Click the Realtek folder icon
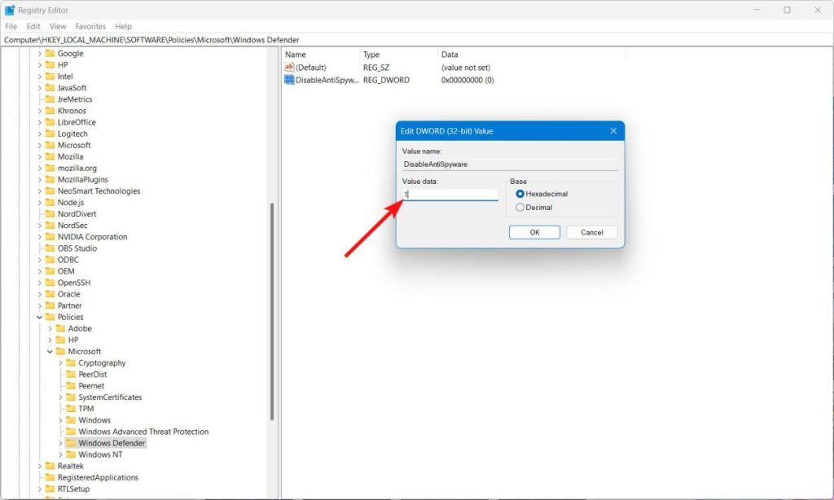 point(50,466)
